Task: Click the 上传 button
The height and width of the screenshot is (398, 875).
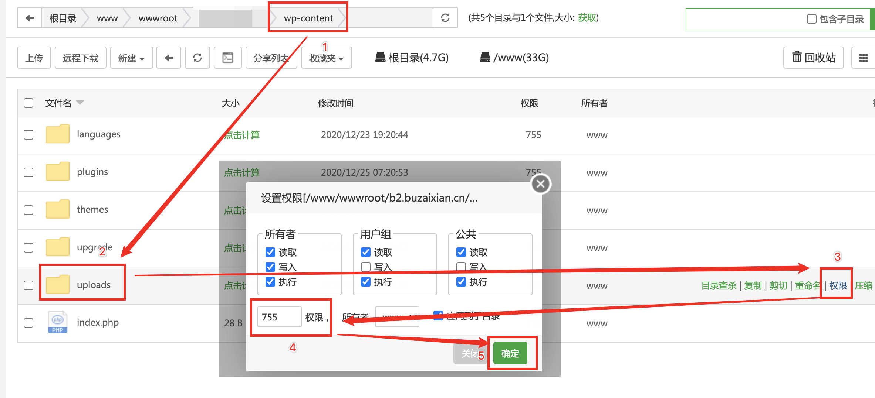Action: tap(34, 58)
